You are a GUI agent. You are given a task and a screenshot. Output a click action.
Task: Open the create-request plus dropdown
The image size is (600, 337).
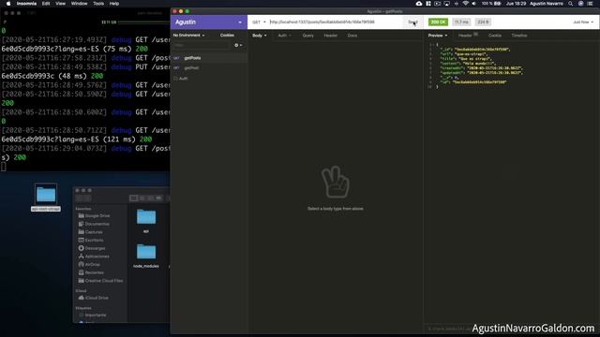pos(238,45)
